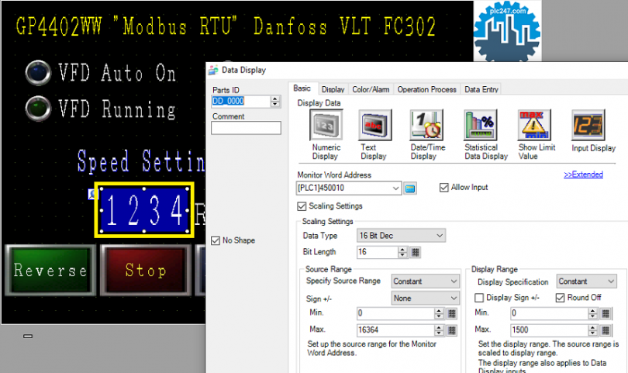Click the Source Range Max value 16364
The image size is (628, 373).
pos(395,330)
